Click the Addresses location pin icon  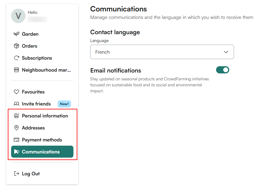(x=16, y=128)
